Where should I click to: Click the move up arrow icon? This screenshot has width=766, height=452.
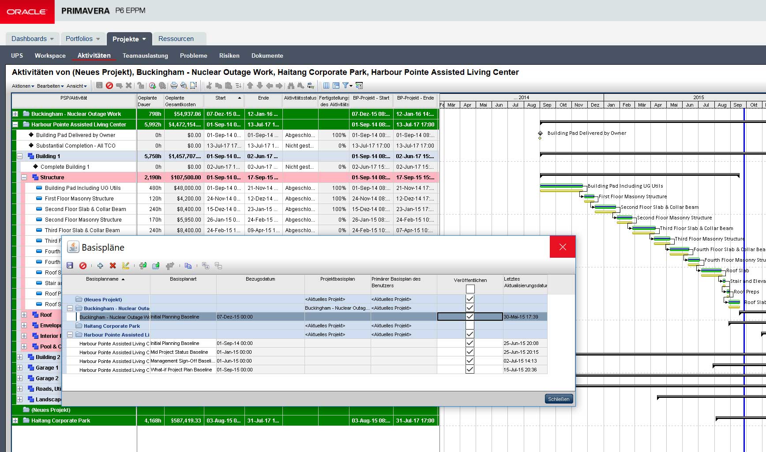pos(250,85)
